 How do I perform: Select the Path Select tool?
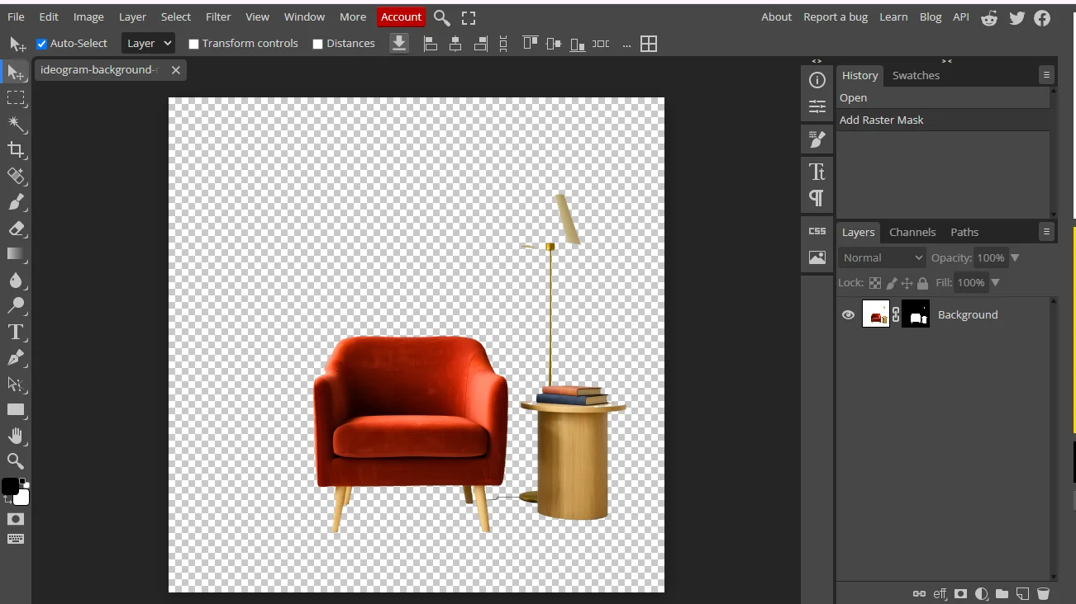point(16,384)
